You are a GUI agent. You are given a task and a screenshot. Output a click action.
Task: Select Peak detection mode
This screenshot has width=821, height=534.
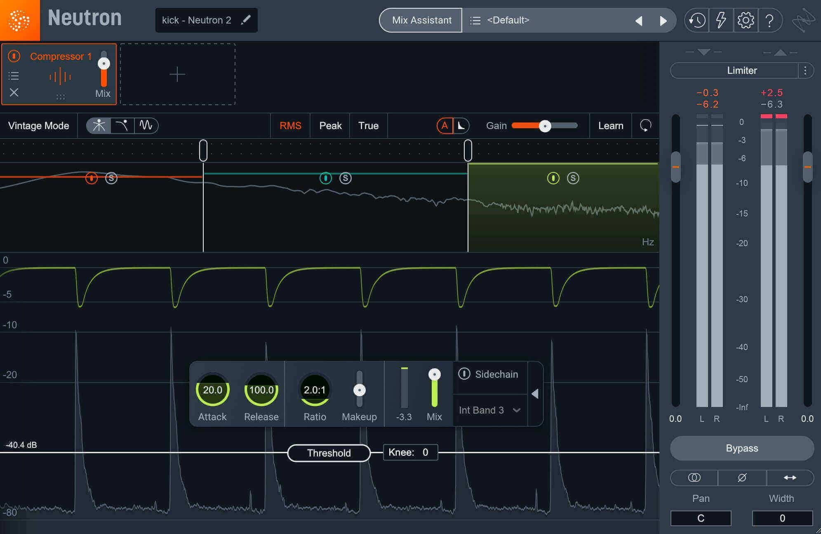pyautogui.click(x=330, y=125)
